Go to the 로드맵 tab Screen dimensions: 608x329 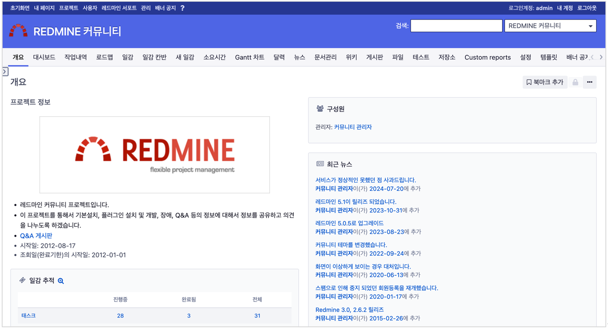104,57
